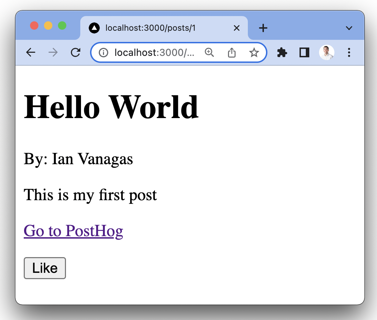Viewport: 377px width, 320px height.
Task: Expand the tab search chevron
Action: tap(349, 28)
